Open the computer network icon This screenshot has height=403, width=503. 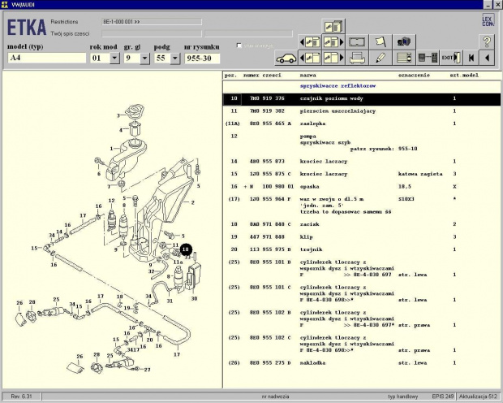(404, 41)
